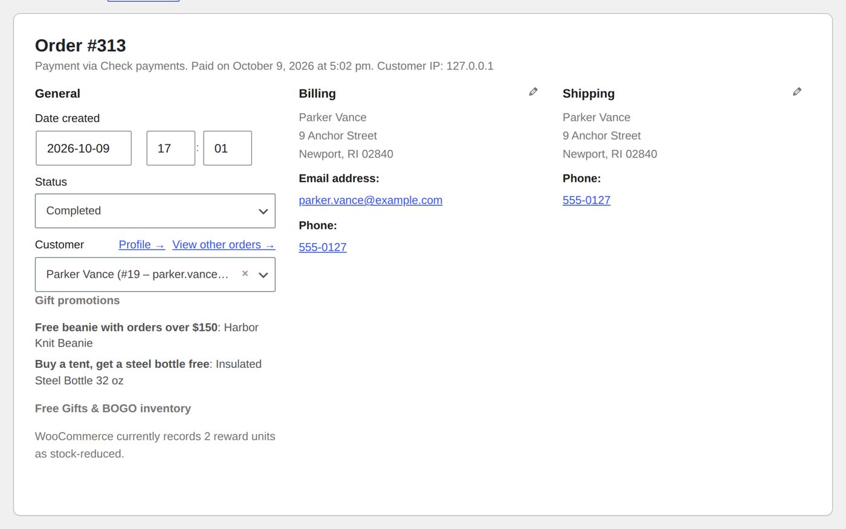Click the 'Date created' label

click(x=67, y=118)
